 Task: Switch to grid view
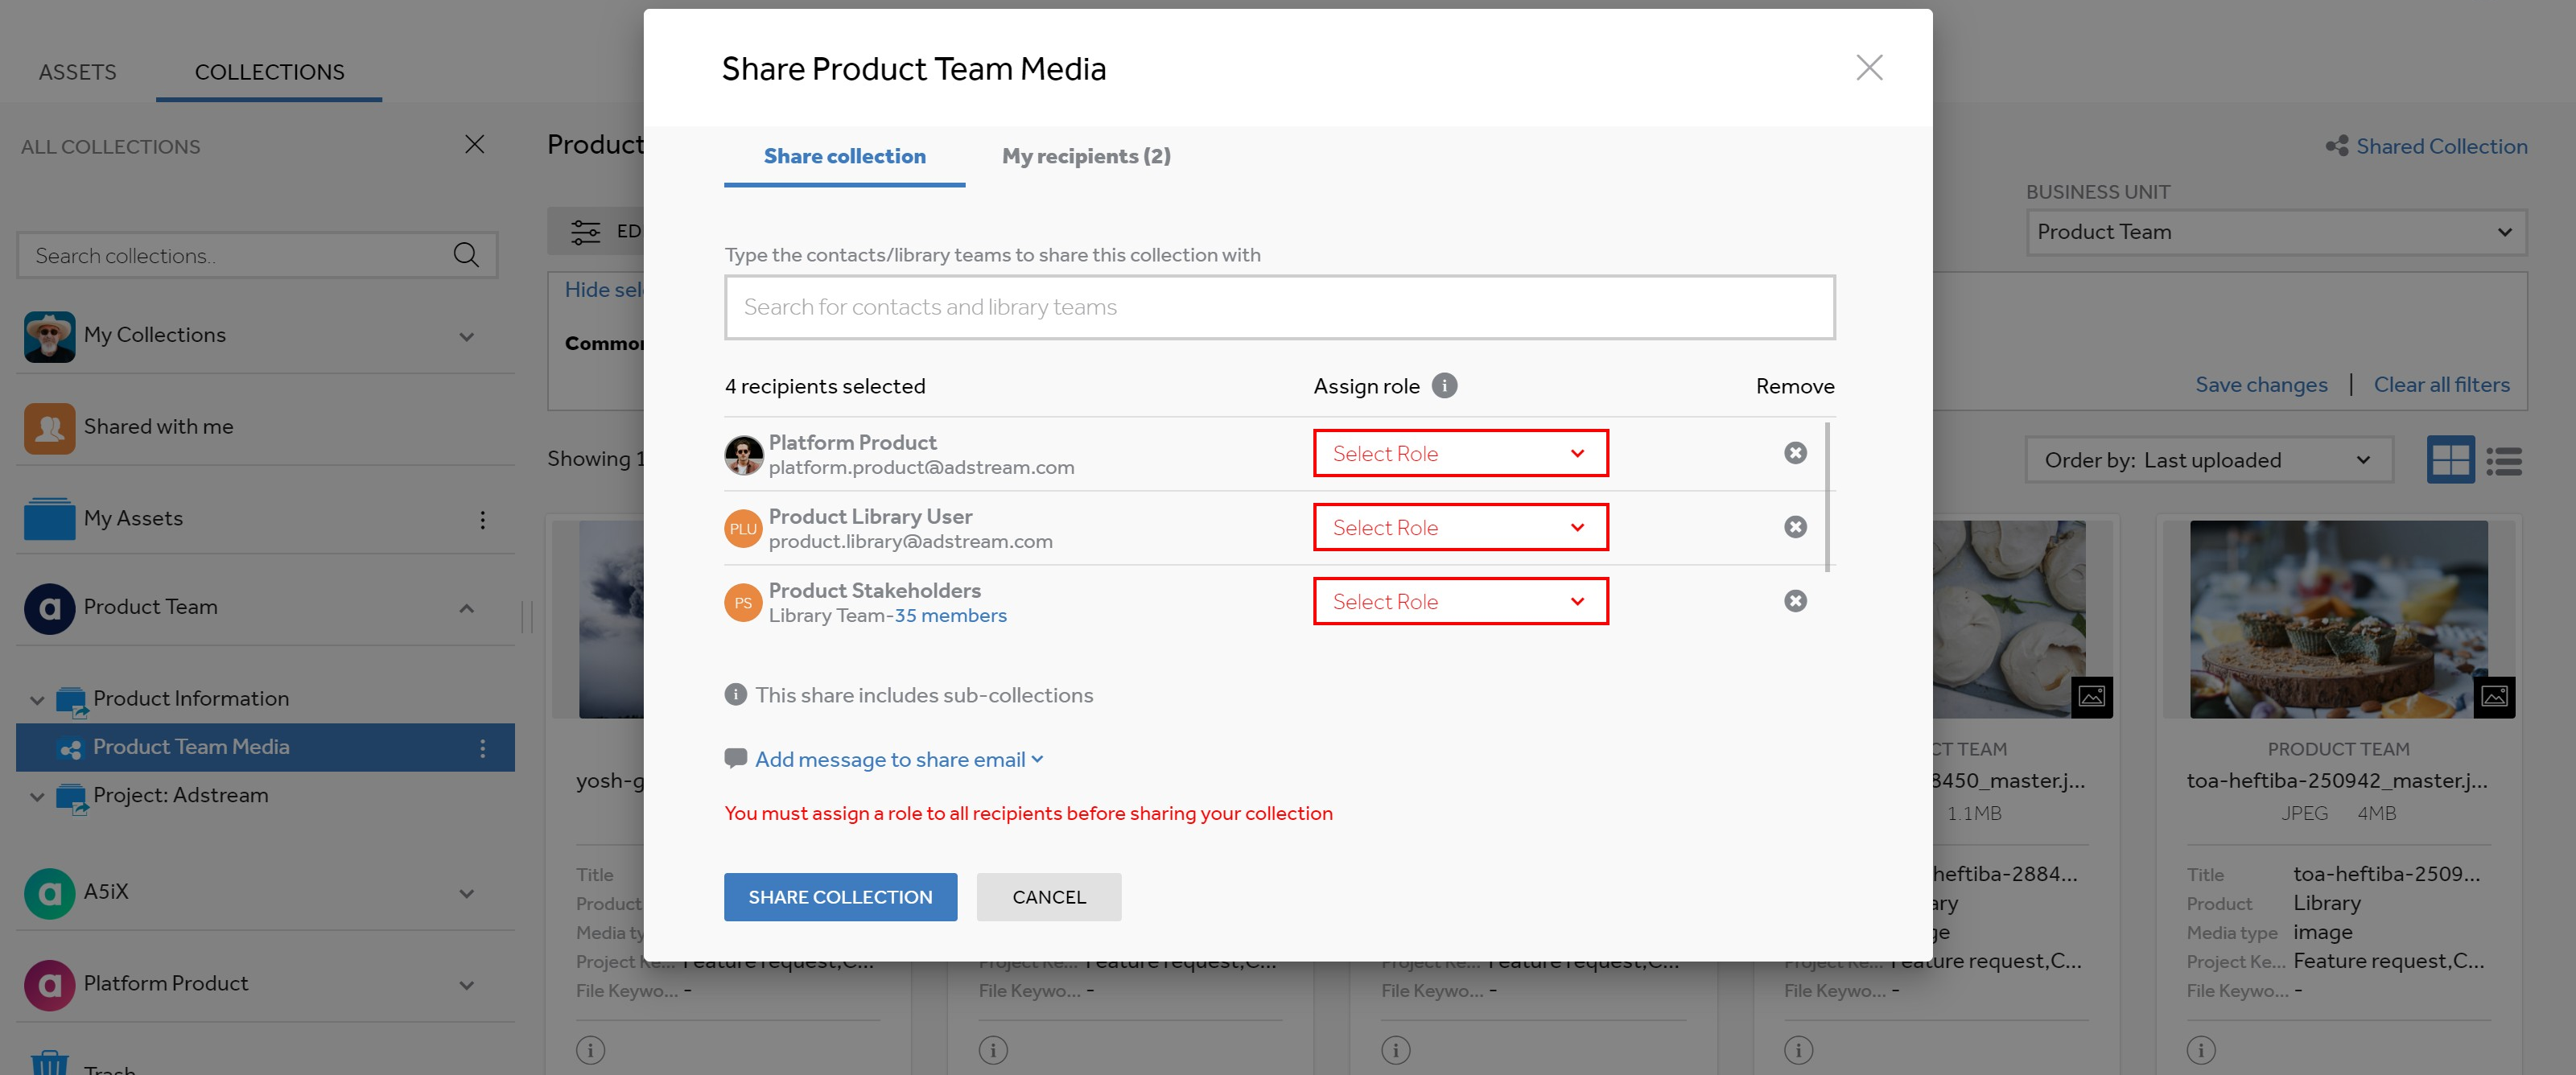coord(2450,460)
